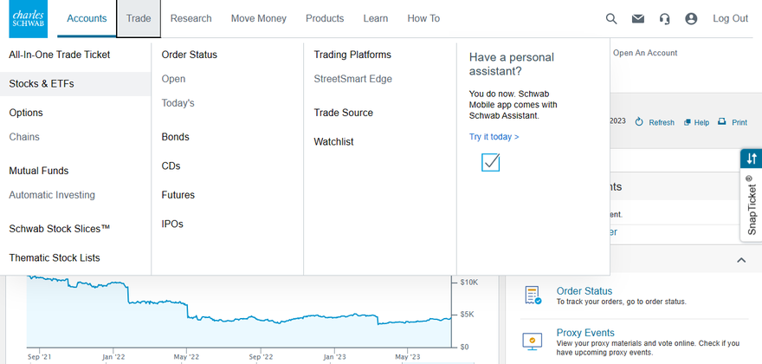
Task: Click the Sep '22 axis label
Action: 261,357
